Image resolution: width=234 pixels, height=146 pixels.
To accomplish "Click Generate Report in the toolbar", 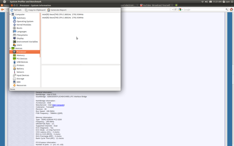I will [57, 10].
